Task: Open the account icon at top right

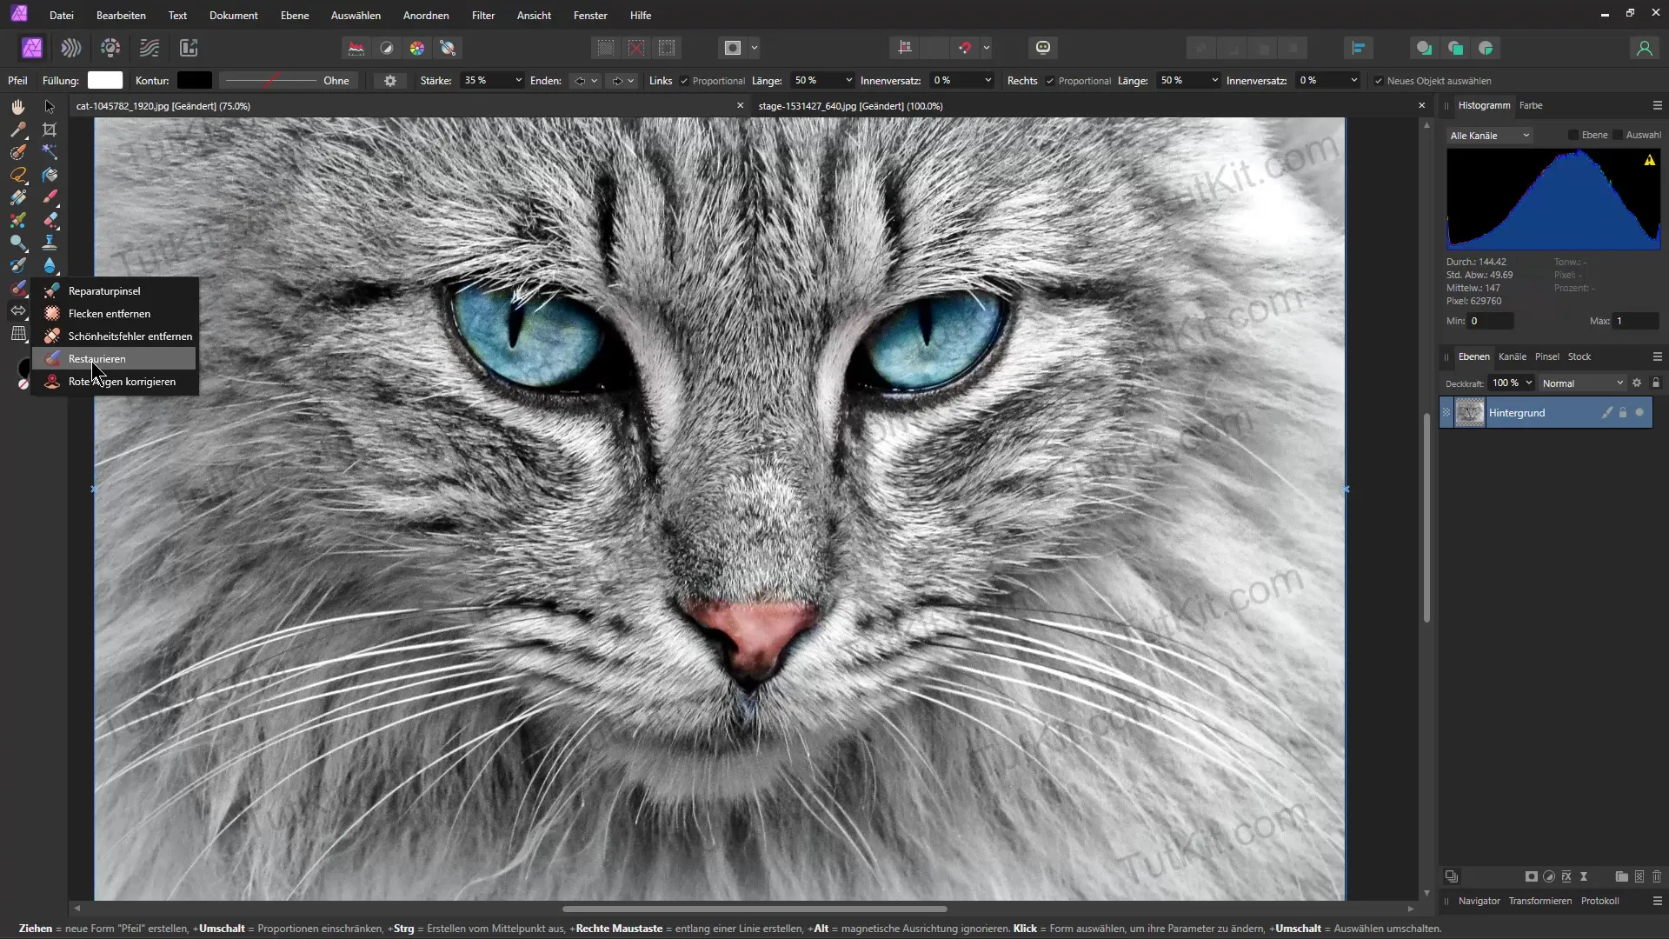Action: pyautogui.click(x=1644, y=48)
